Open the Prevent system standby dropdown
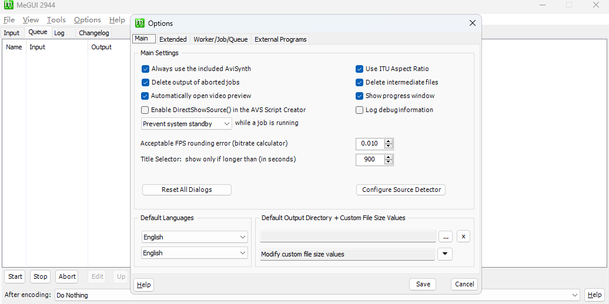 (187, 124)
